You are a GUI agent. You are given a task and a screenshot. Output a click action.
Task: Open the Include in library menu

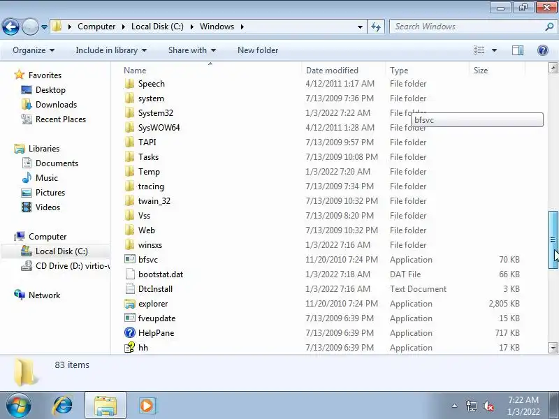click(111, 50)
